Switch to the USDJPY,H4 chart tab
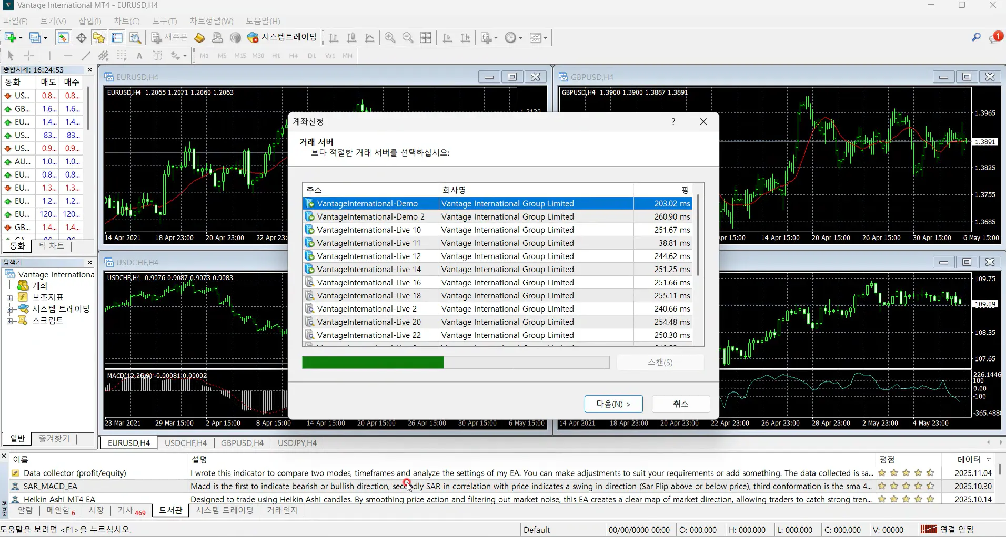This screenshot has height=537, width=1006. click(297, 443)
